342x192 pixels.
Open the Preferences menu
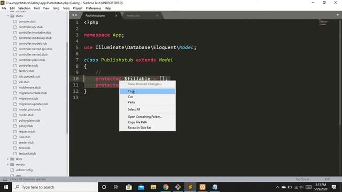[94, 9]
